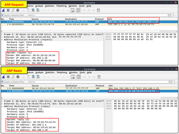Expand Ethernet II row with Src 50:78:b3:f3:cd:f4
This screenshot has height=134, width=179.
coord(2,104)
